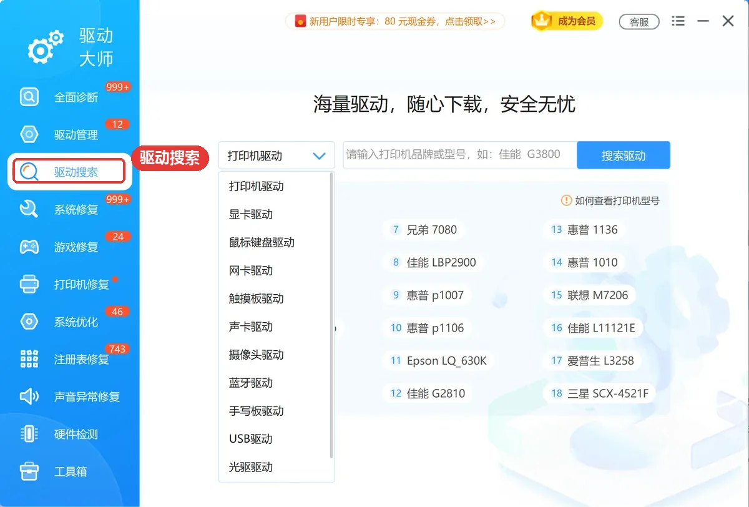Select printer 惠普 p1007

point(428,295)
